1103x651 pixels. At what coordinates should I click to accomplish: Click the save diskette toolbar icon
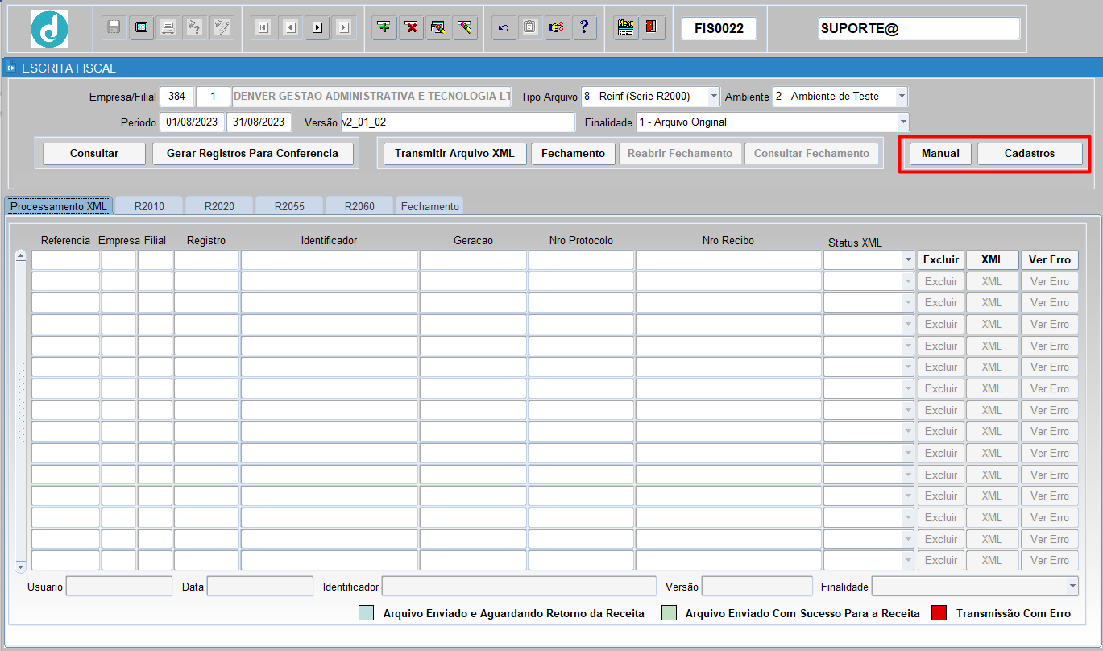[x=114, y=27]
